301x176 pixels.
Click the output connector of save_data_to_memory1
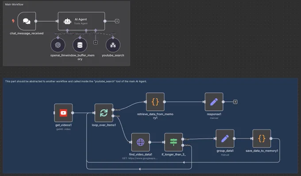(x=271, y=138)
